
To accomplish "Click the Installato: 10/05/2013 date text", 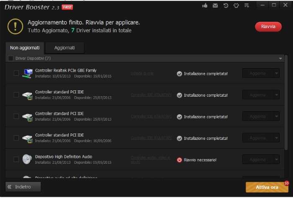I will tap(53, 76).
